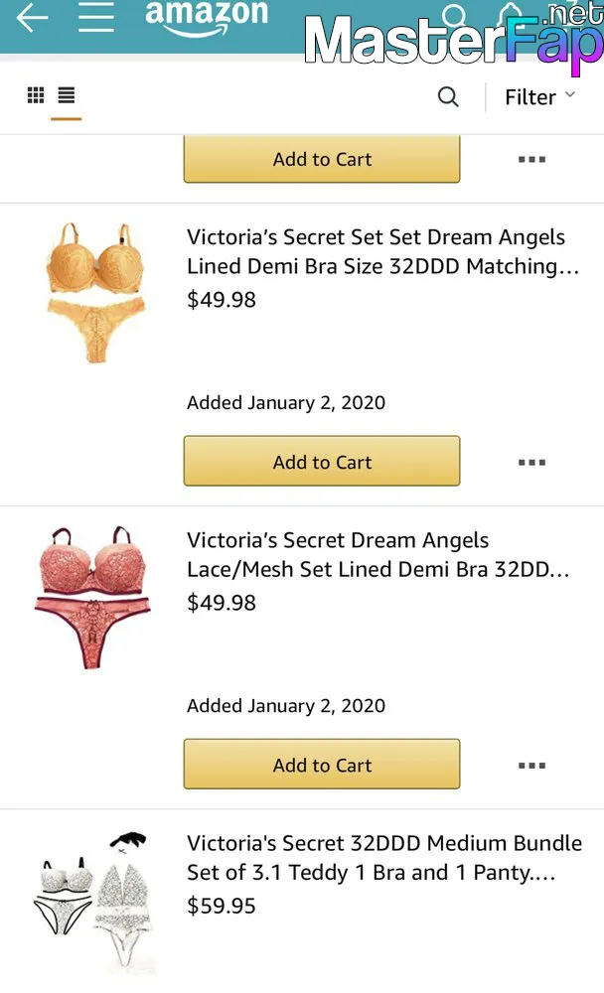Add orange 32DDD set to cart
Viewport: 604px width, 993px height.
322,461
